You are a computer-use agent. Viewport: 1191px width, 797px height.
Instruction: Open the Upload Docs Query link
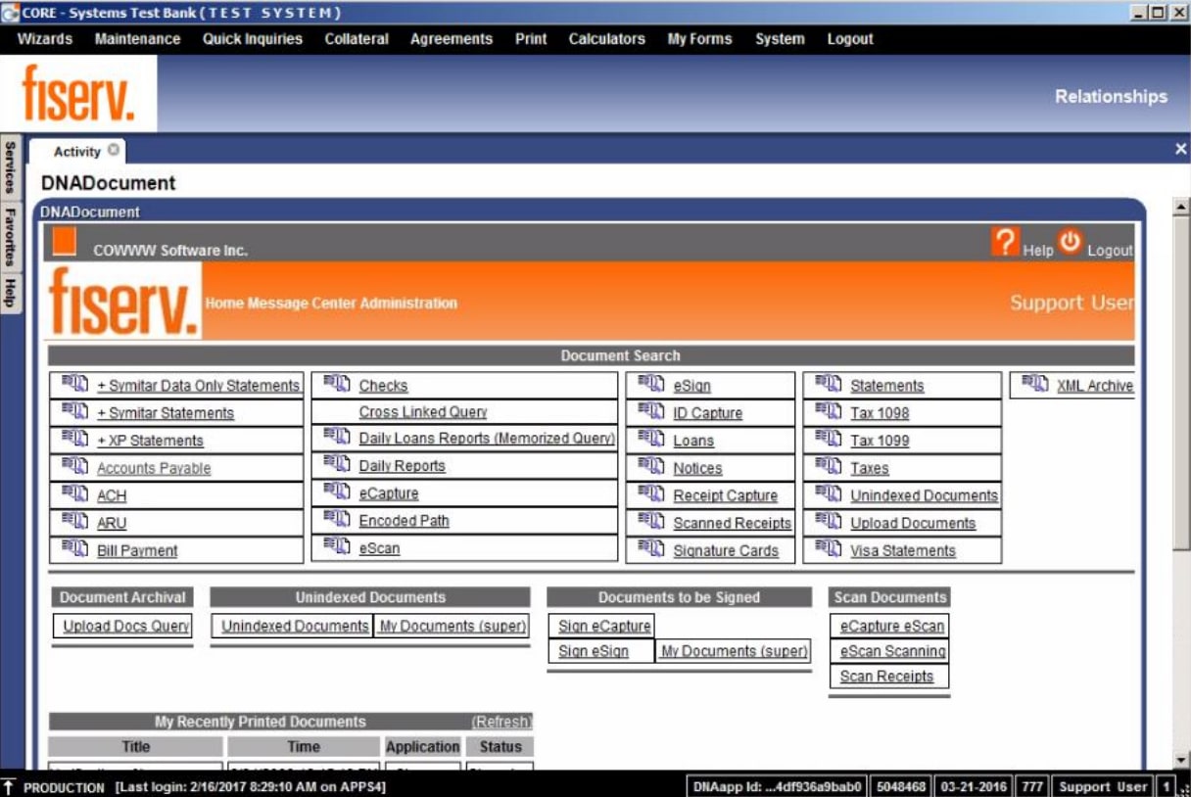click(126, 626)
